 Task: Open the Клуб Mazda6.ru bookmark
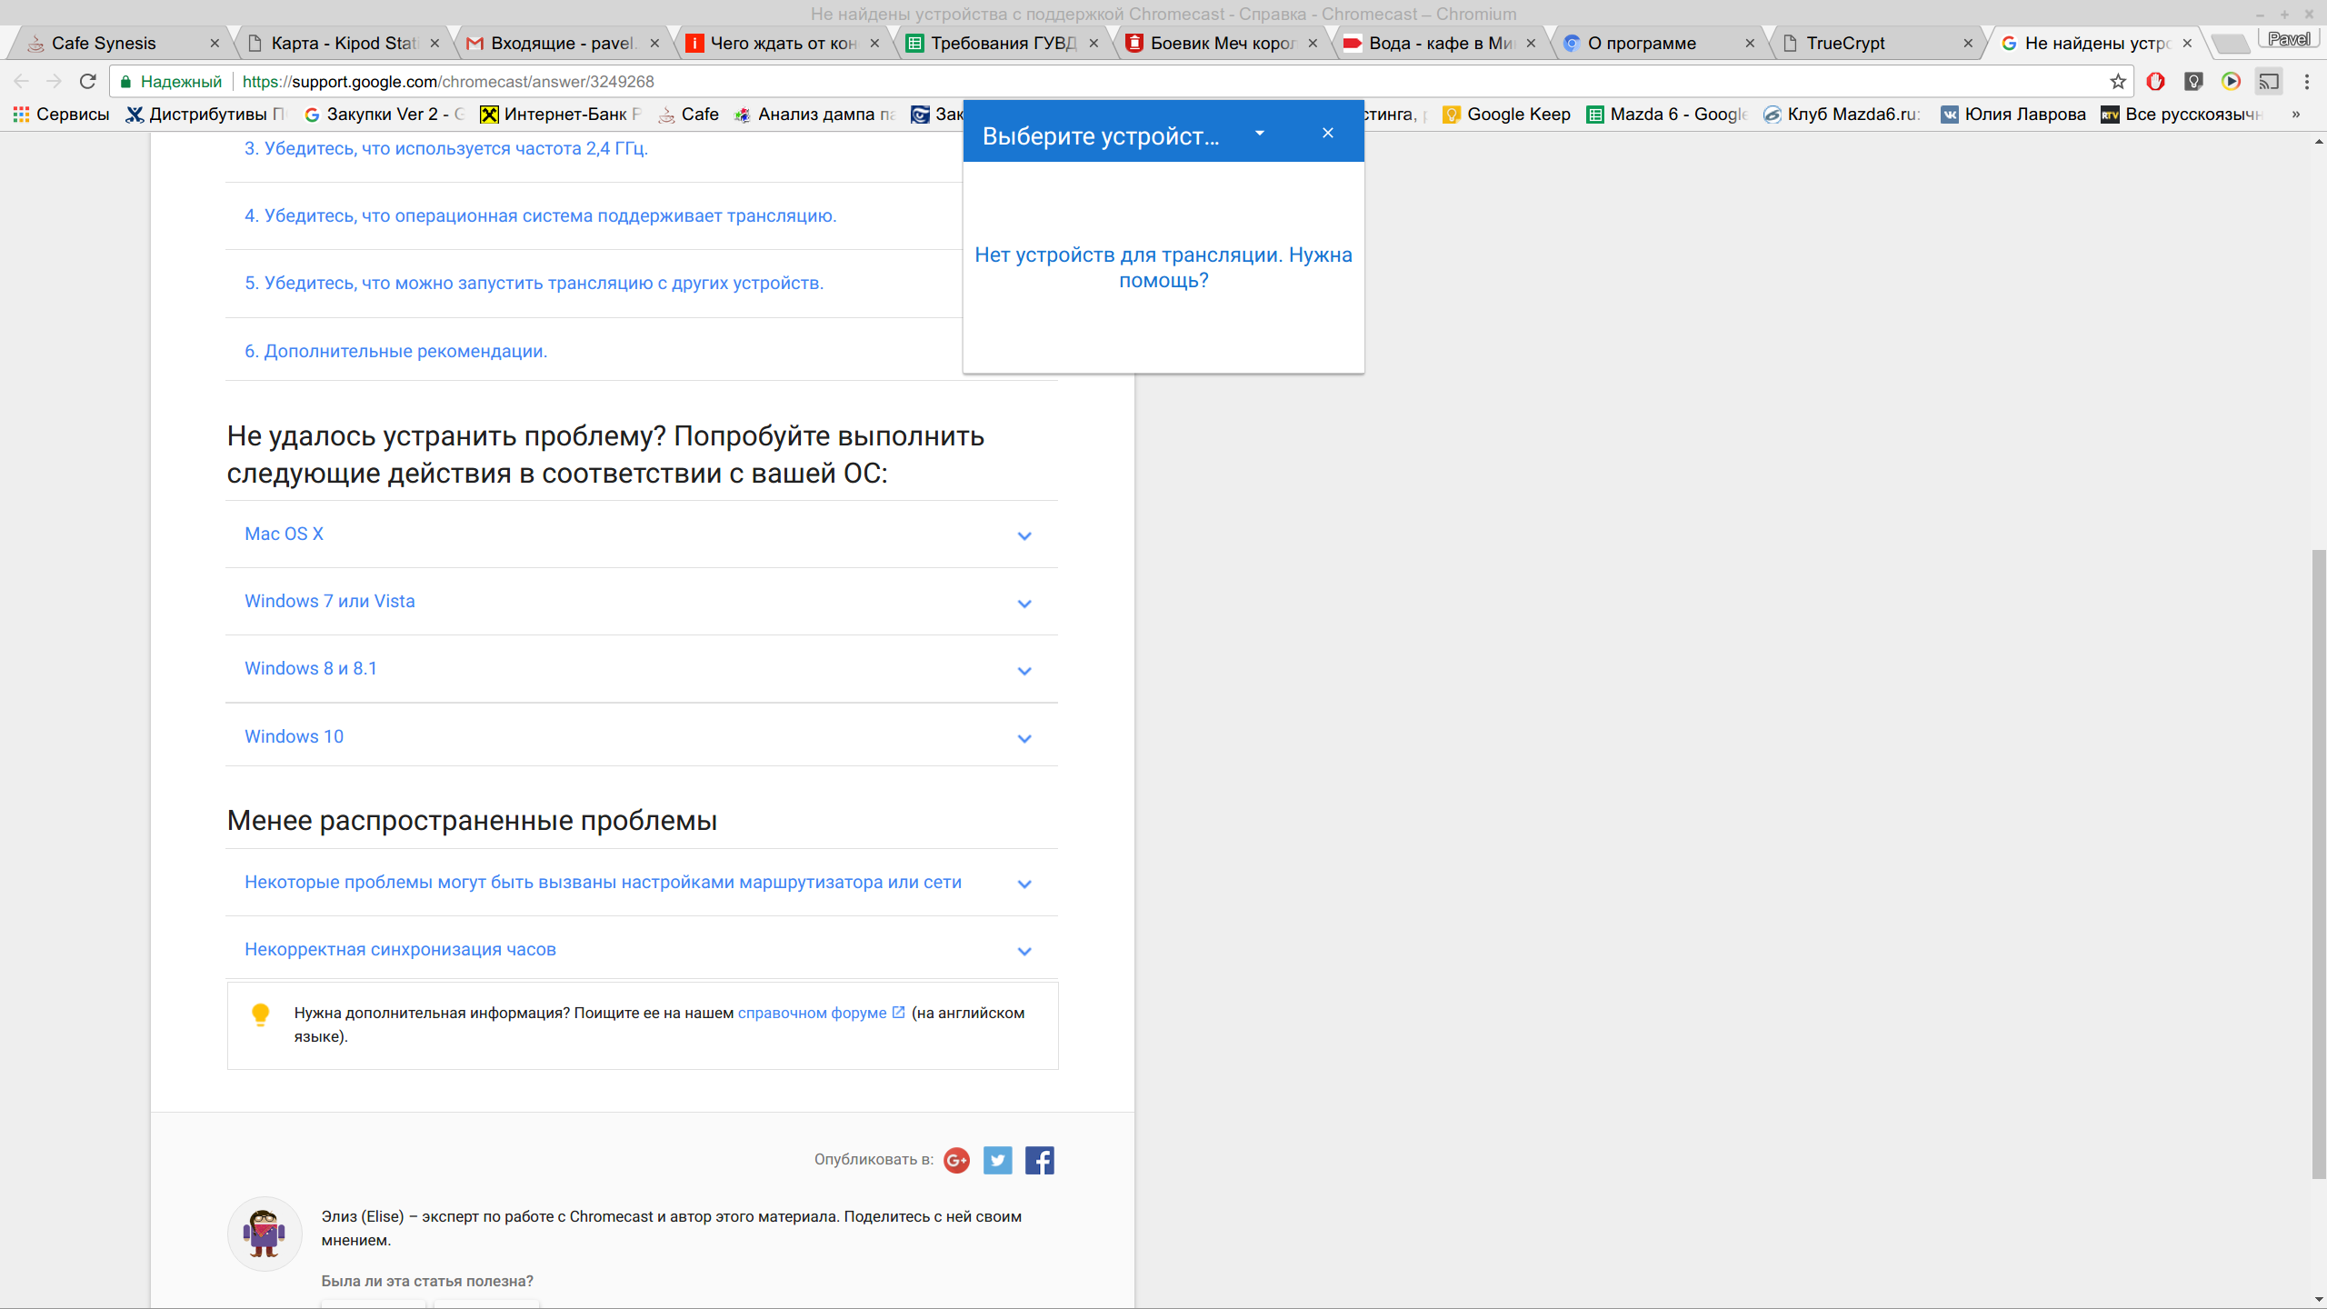[1843, 115]
